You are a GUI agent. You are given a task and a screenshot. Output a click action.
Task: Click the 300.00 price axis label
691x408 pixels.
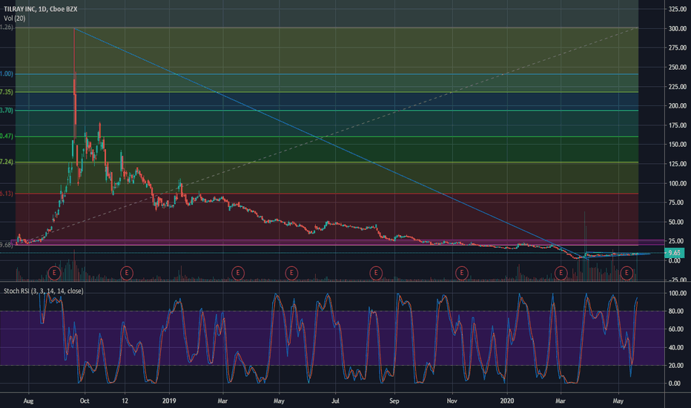pos(678,28)
